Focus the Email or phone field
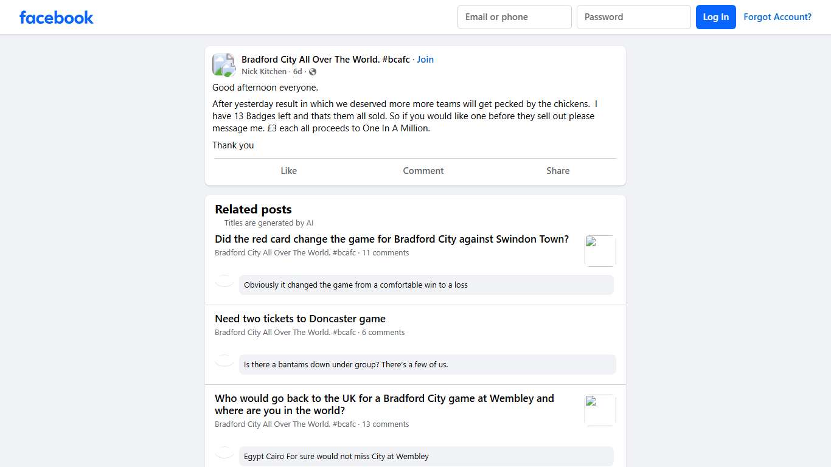This screenshot has height=467, width=831. (x=514, y=17)
